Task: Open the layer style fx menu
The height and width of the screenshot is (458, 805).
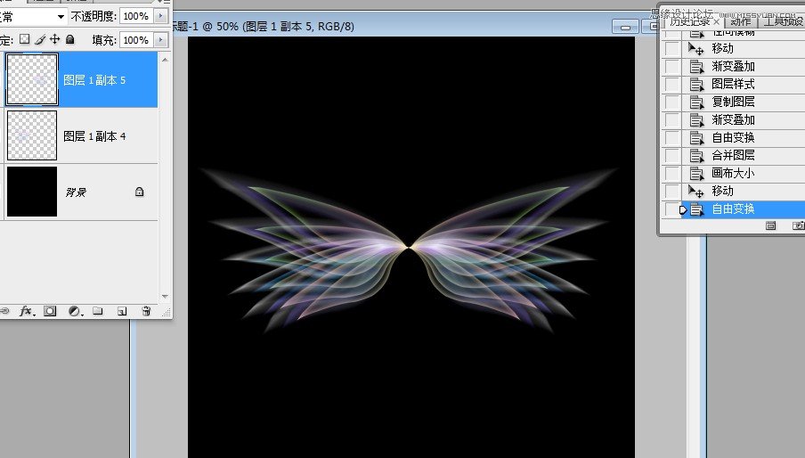Action: click(27, 311)
